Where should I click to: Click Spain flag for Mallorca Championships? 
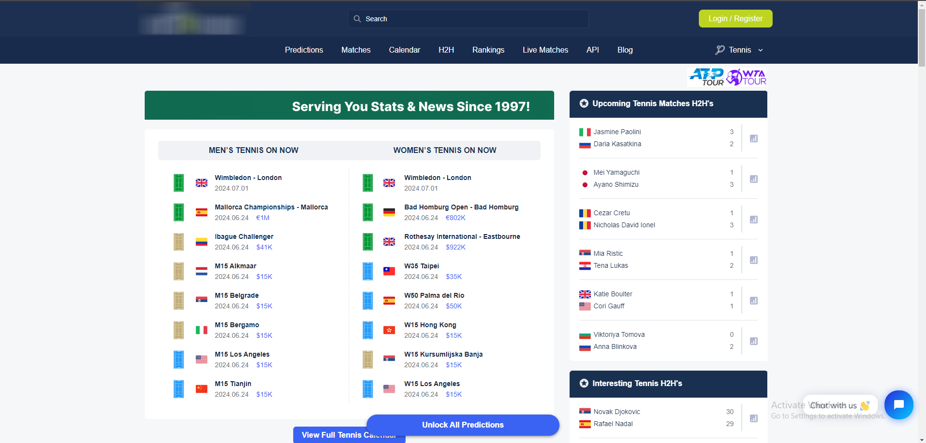[x=202, y=212]
